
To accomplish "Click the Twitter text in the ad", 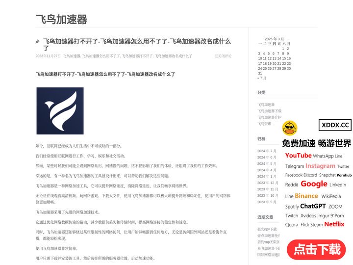I will click(343, 166).
